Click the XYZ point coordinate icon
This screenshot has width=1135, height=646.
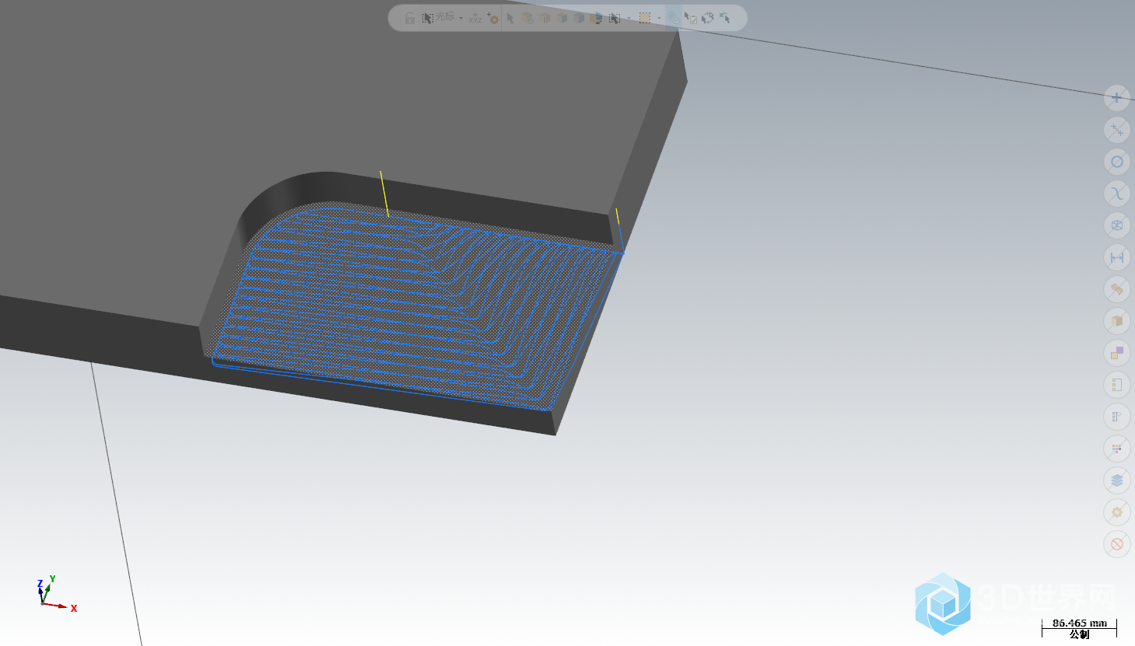(x=475, y=18)
